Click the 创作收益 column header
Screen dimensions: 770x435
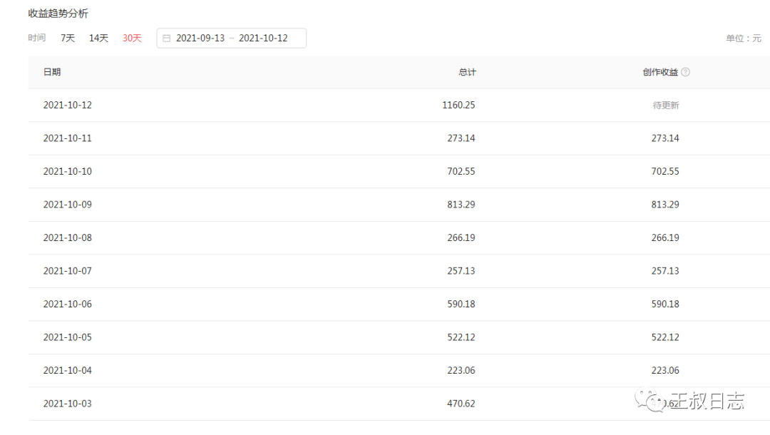[x=660, y=72]
